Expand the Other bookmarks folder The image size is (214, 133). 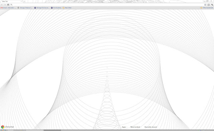pyautogui.click(x=206, y=8)
